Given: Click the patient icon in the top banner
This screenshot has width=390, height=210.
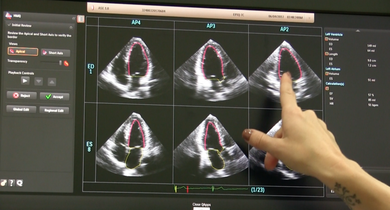Looking at the screenshot, I should coord(93,8).
